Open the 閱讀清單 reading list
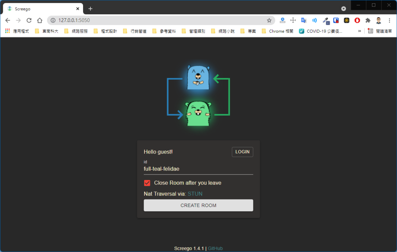397x252 pixels. (380, 31)
